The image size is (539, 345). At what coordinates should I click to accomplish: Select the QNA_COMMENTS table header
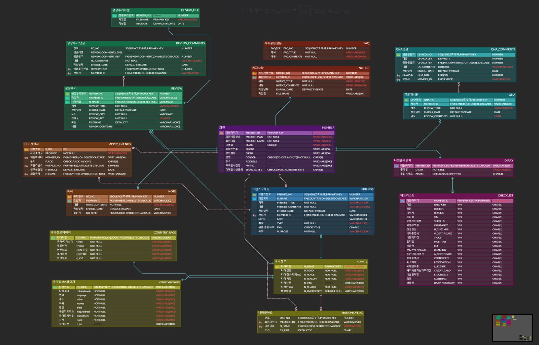coord(455,49)
